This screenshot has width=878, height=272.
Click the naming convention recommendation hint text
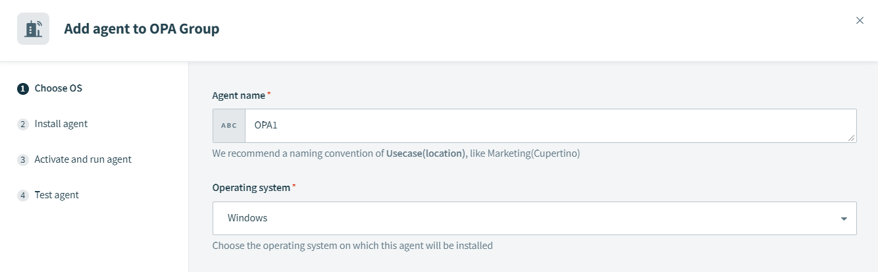[396, 153]
